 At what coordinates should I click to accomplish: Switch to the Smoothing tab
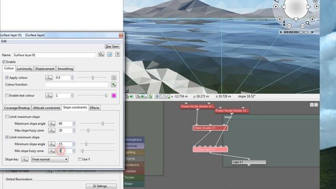[x=65, y=69]
